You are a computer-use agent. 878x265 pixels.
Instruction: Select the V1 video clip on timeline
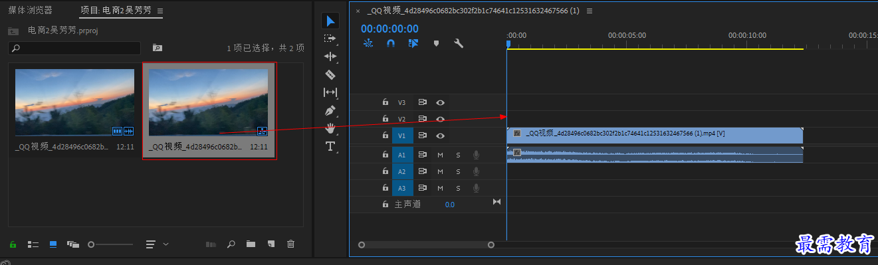(x=655, y=135)
